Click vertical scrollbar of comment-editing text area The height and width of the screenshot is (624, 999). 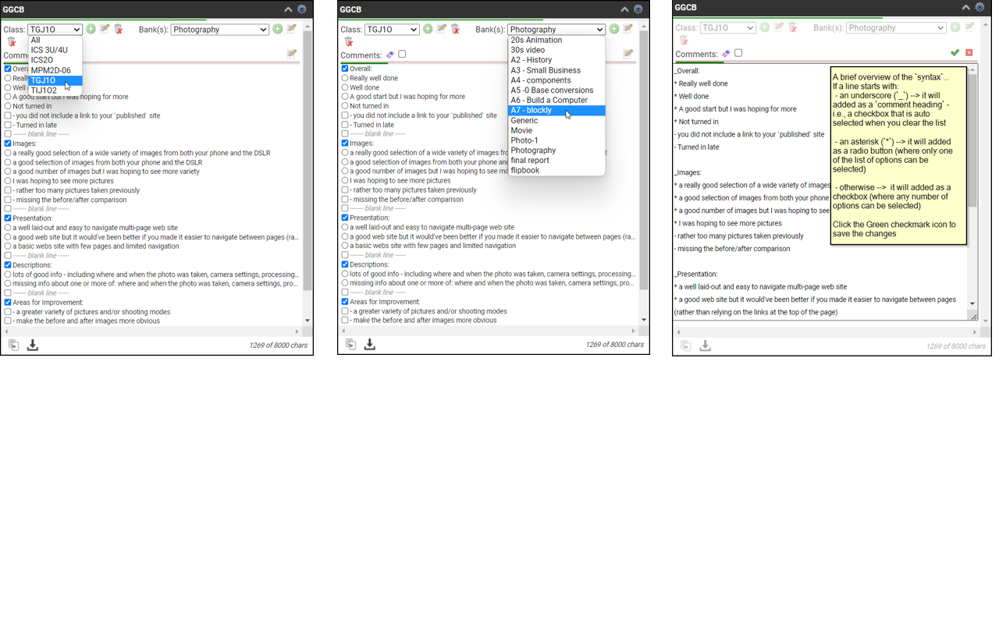(x=972, y=186)
